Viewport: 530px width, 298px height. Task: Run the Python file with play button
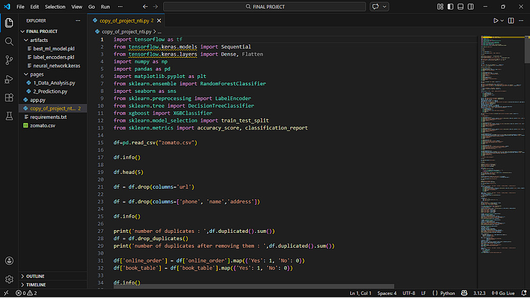click(x=496, y=20)
